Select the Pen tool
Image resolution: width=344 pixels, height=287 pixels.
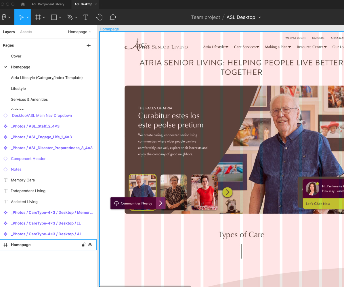[x=70, y=17]
